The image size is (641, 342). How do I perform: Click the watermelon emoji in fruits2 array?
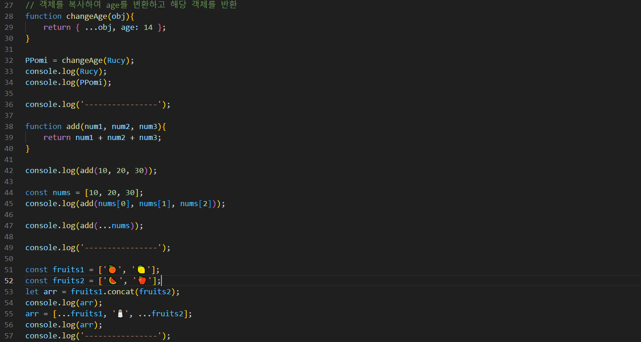(x=113, y=280)
